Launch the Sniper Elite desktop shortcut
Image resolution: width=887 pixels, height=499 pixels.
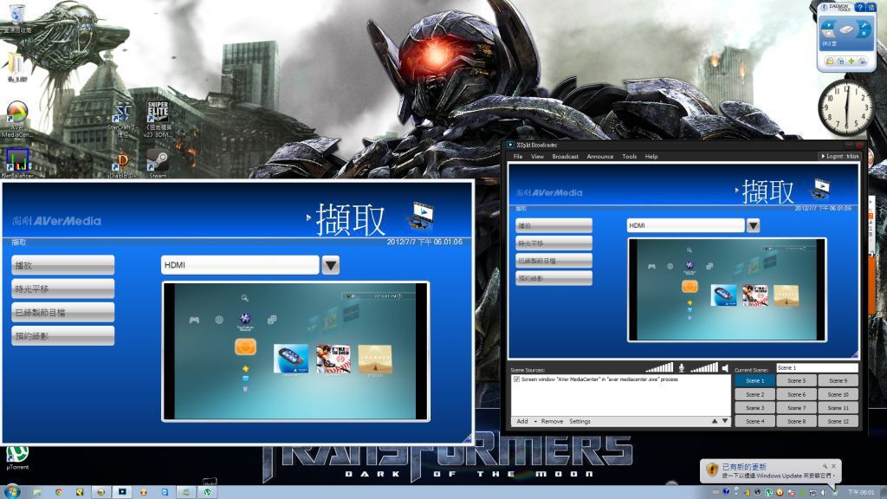(158, 120)
